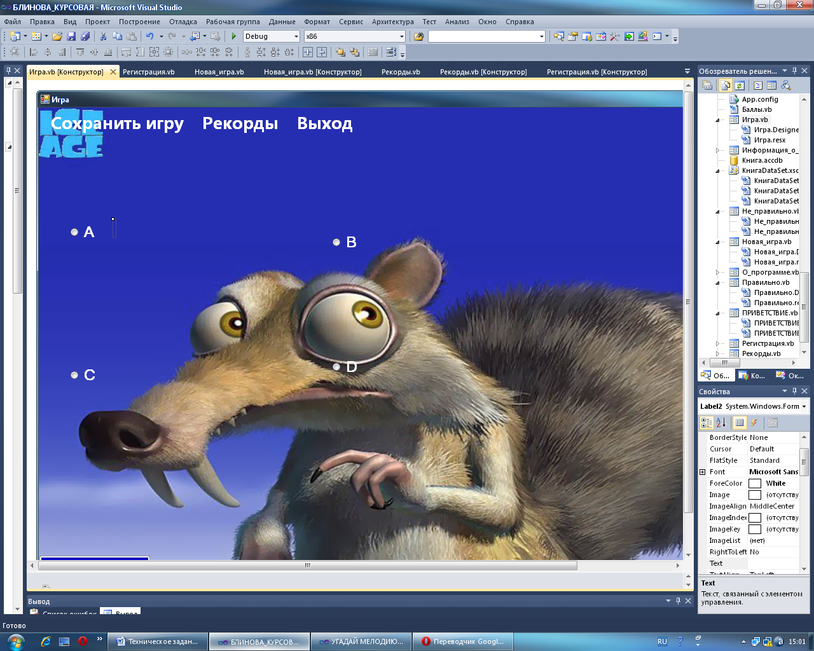Open the Label2 object selector dropdown in Properties
The width and height of the screenshot is (814, 651).
(804, 406)
